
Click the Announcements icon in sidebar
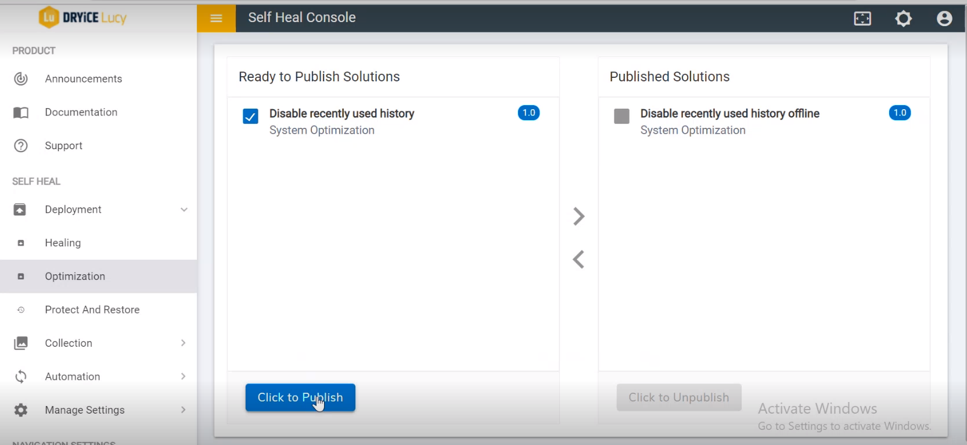(21, 79)
